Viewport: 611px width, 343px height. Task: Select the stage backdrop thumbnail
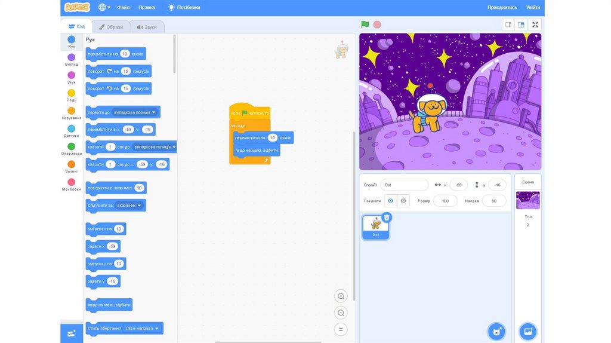527,201
